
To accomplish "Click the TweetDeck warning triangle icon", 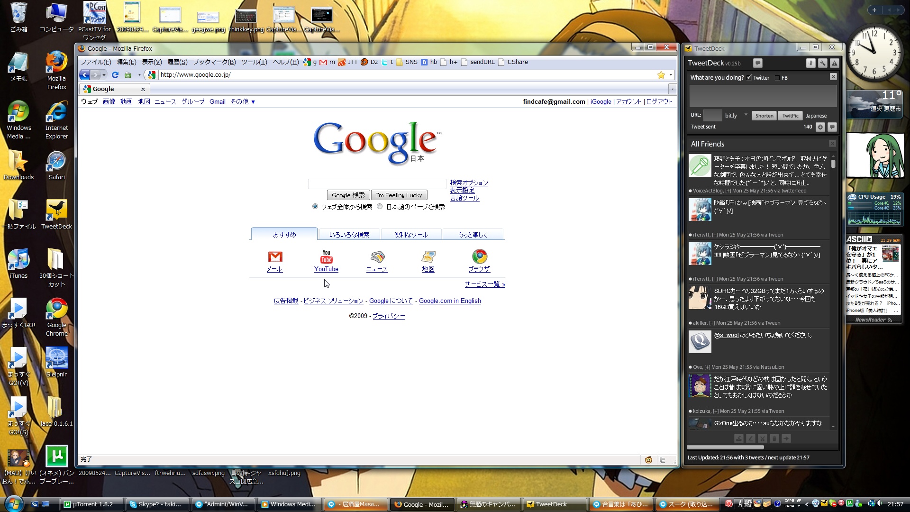I will point(835,63).
